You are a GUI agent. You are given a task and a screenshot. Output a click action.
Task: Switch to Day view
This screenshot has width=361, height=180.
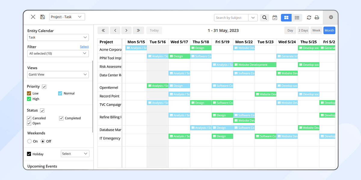coord(290,30)
